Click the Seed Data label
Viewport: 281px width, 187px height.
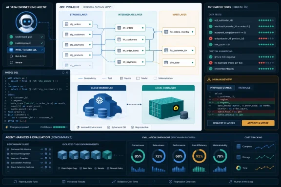coord(87,168)
